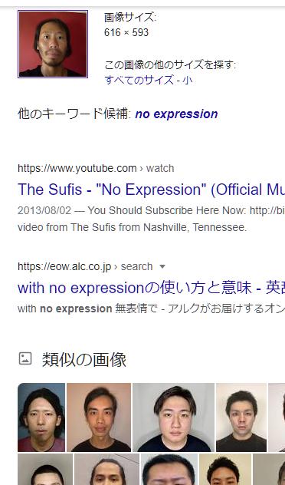The image size is (285, 485).
Task: Open first similar image with blue-grey background
Action: (x=41, y=417)
